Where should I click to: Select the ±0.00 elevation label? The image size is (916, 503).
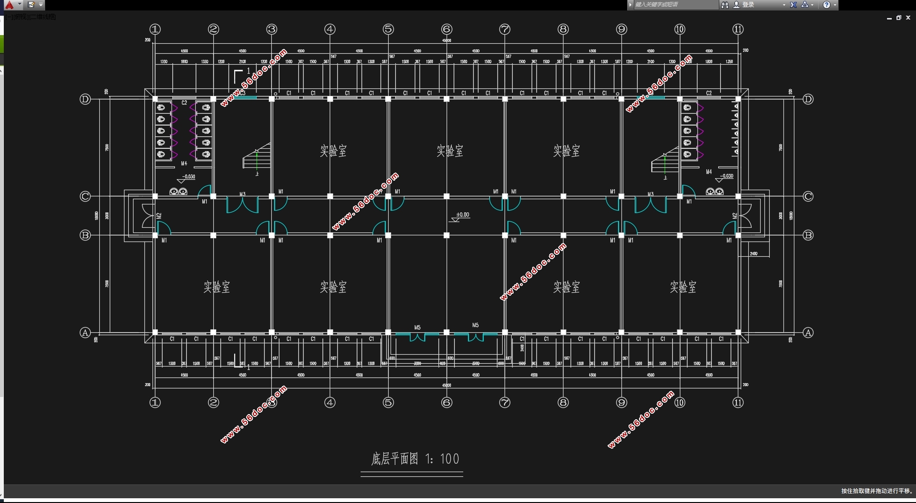click(462, 215)
